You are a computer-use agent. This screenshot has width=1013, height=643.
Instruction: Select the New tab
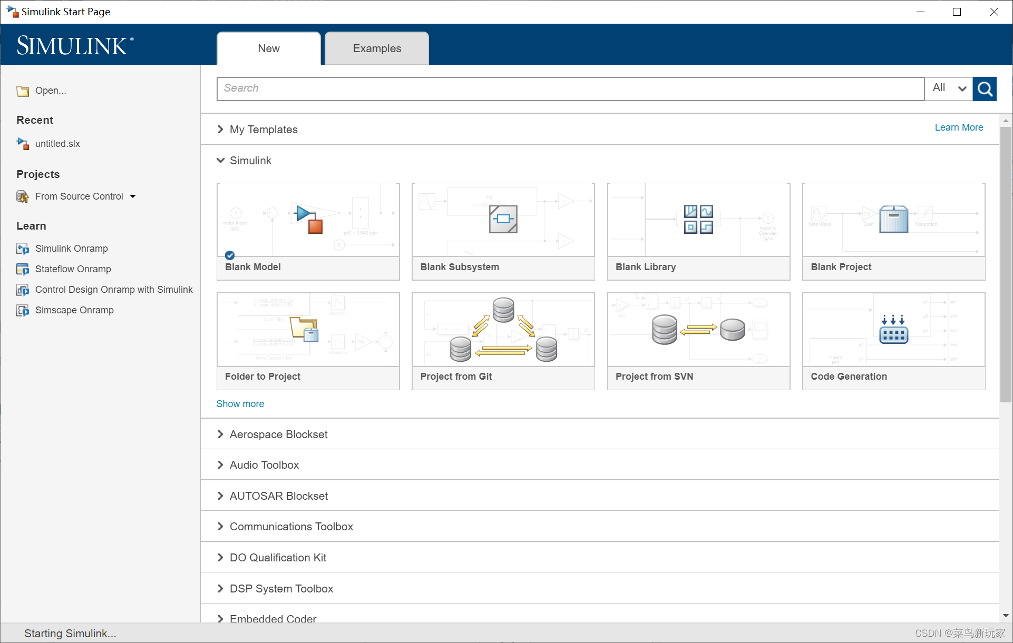pyautogui.click(x=269, y=48)
